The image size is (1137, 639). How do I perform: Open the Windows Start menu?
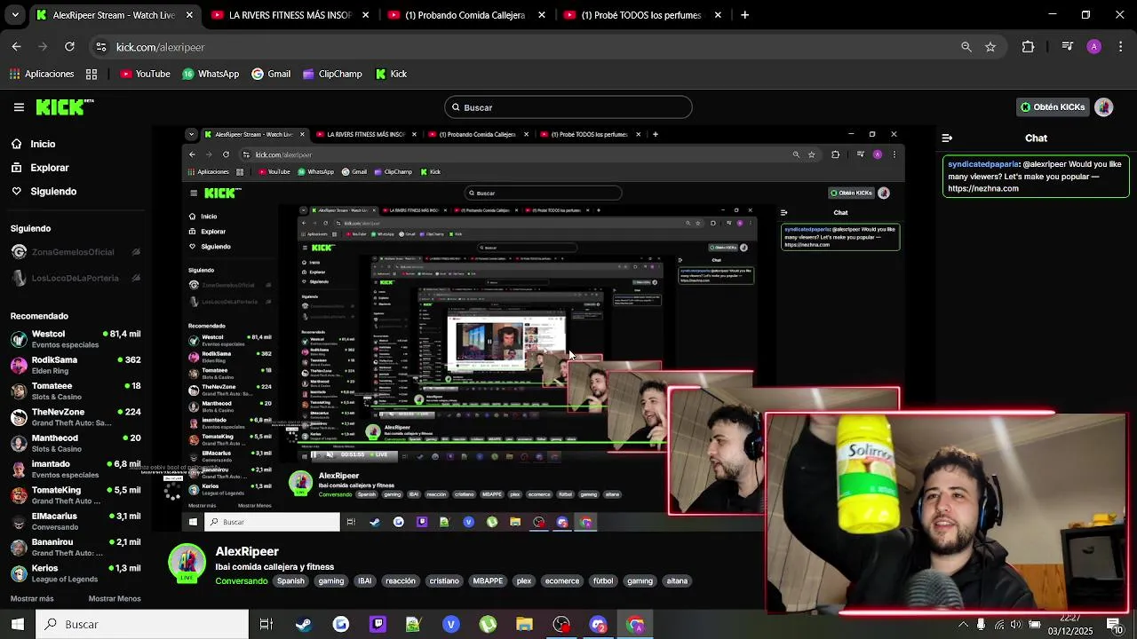click(17, 624)
